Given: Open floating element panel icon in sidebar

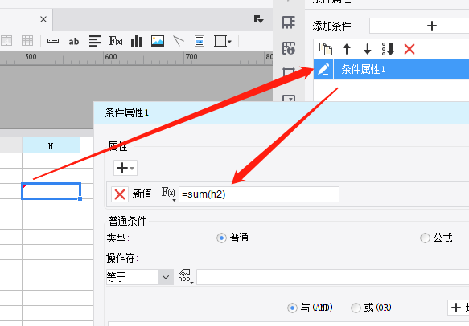Looking at the screenshot, I should coord(289,72).
